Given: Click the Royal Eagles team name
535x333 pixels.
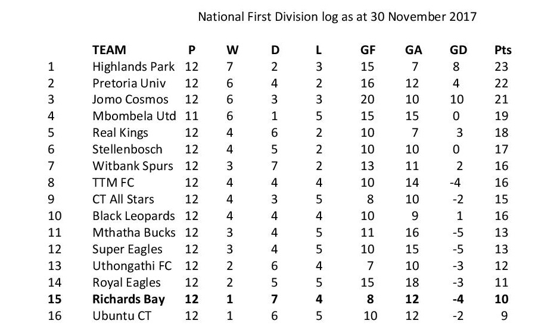Looking at the screenshot, I should point(127,282).
